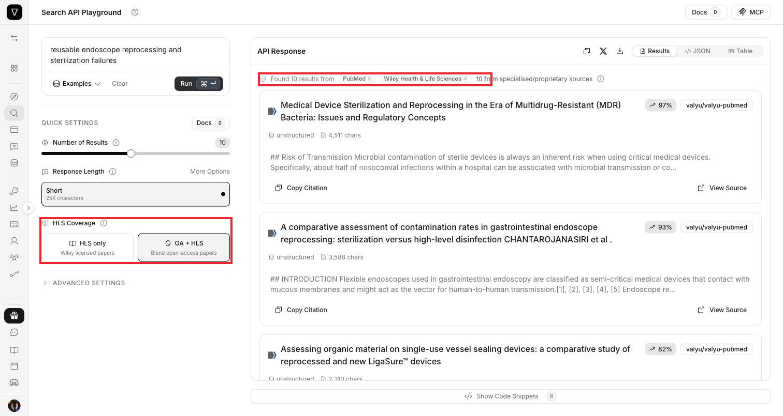
Task: Select HLS only coverage option
Action: coord(88,248)
